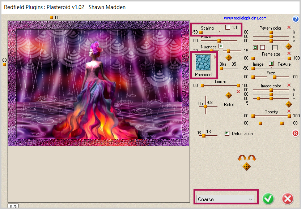Image resolution: width=301 pixels, height=209 pixels.
Task: Click the preview image of the woman
Action: pyautogui.click(x=99, y=84)
